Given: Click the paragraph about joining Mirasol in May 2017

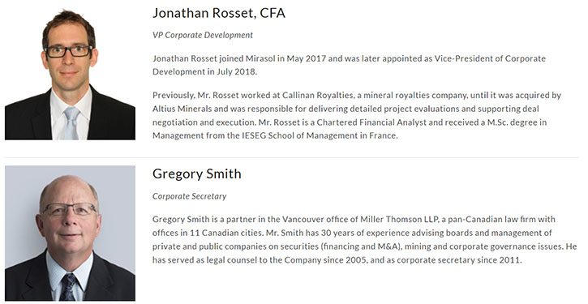Looking at the screenshot, I should pyautogui.click(x=349, y=65).
